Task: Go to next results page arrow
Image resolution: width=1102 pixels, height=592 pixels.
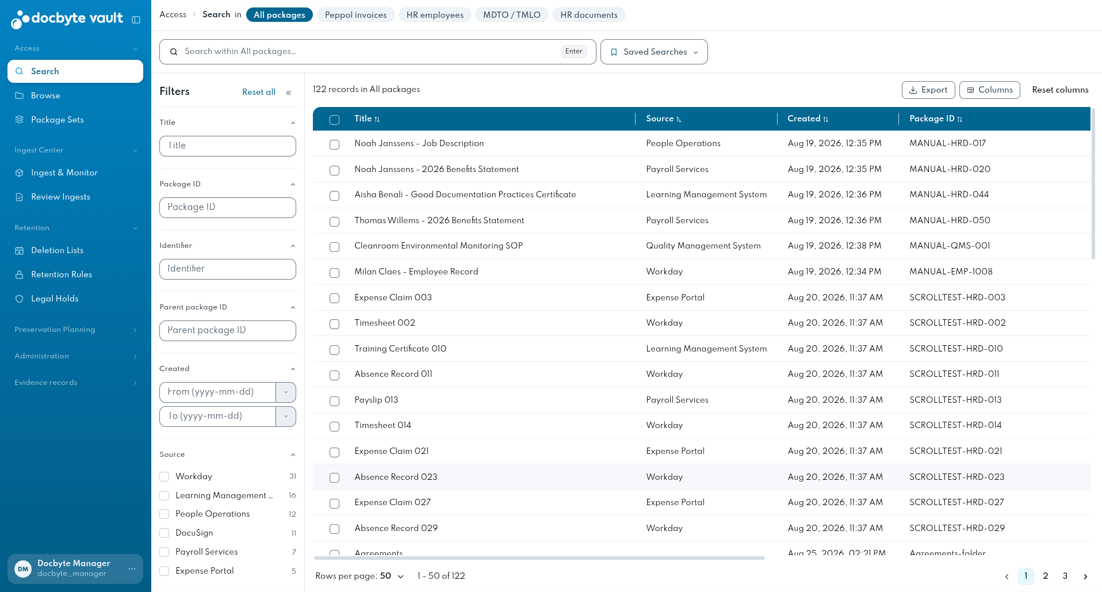Action: (1085, 576)
